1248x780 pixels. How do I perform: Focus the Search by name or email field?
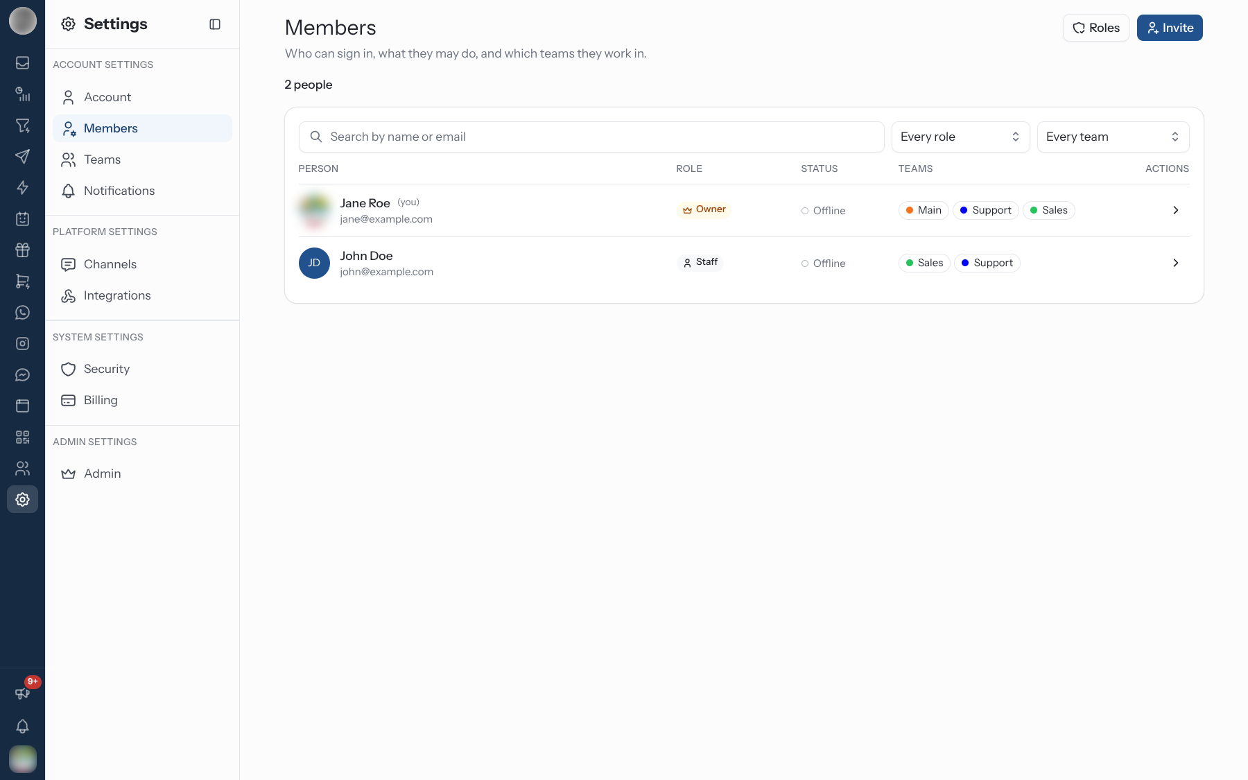coord(591,137)
